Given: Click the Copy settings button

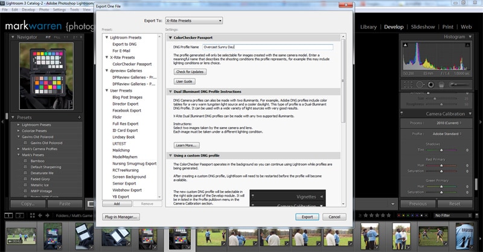Looking at the screenshot, I should point(28,204).
